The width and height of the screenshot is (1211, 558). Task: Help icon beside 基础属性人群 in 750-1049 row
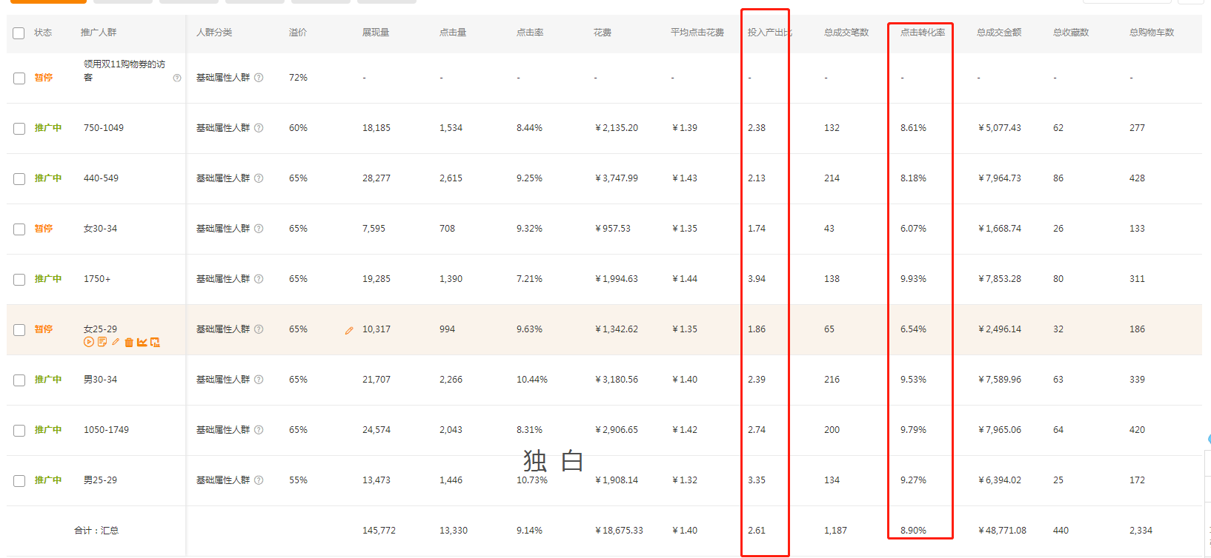[x=259, y=128]
